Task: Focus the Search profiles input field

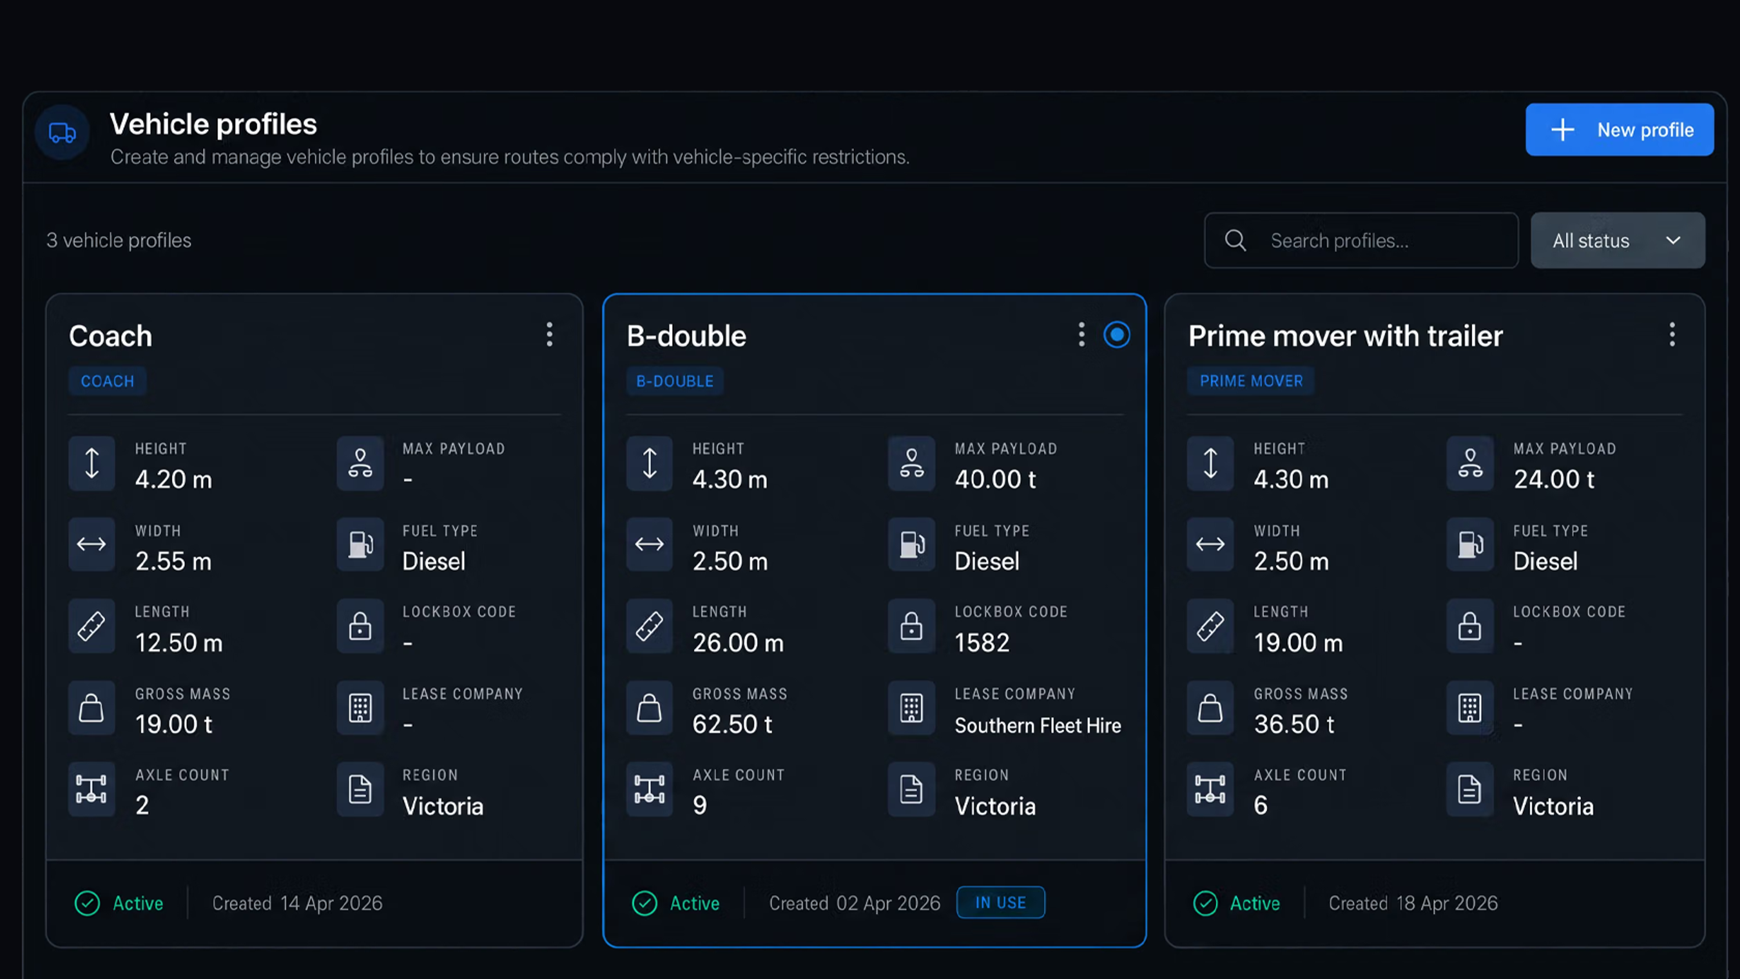Action: tap(1361, 240)
